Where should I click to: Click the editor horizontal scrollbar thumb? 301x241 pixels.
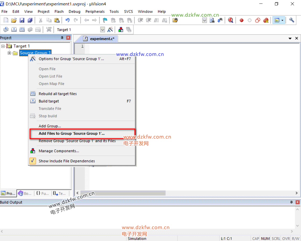(123, 193)
